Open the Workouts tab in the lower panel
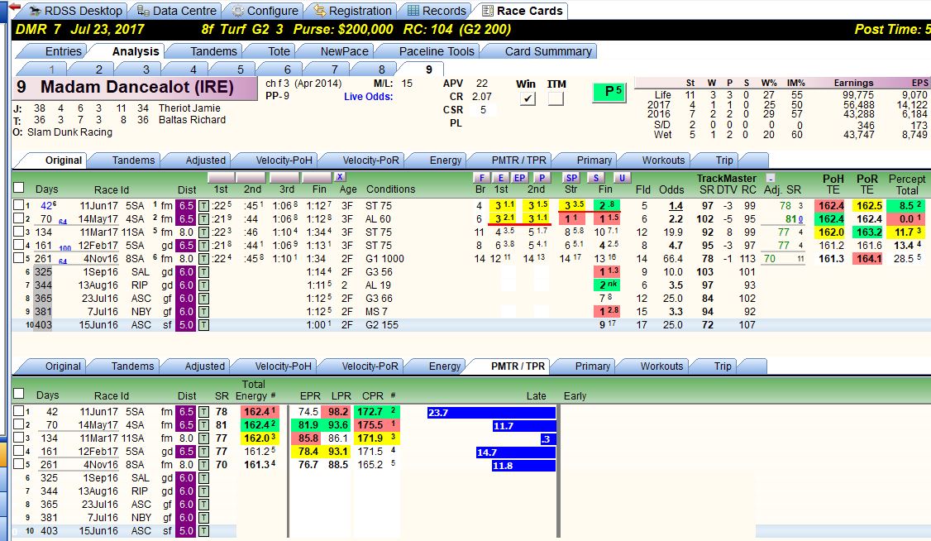This screenshot has width=931, height=541. tap(661, 366)
